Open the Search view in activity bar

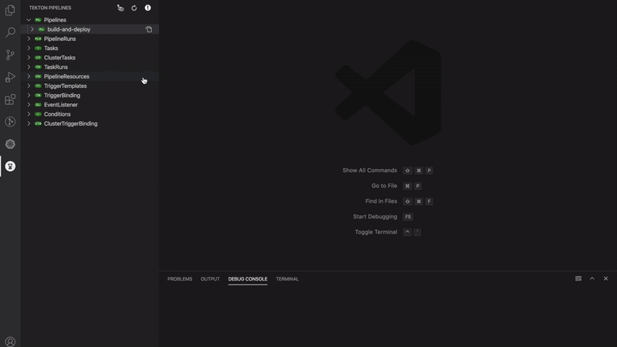point(10,32)
